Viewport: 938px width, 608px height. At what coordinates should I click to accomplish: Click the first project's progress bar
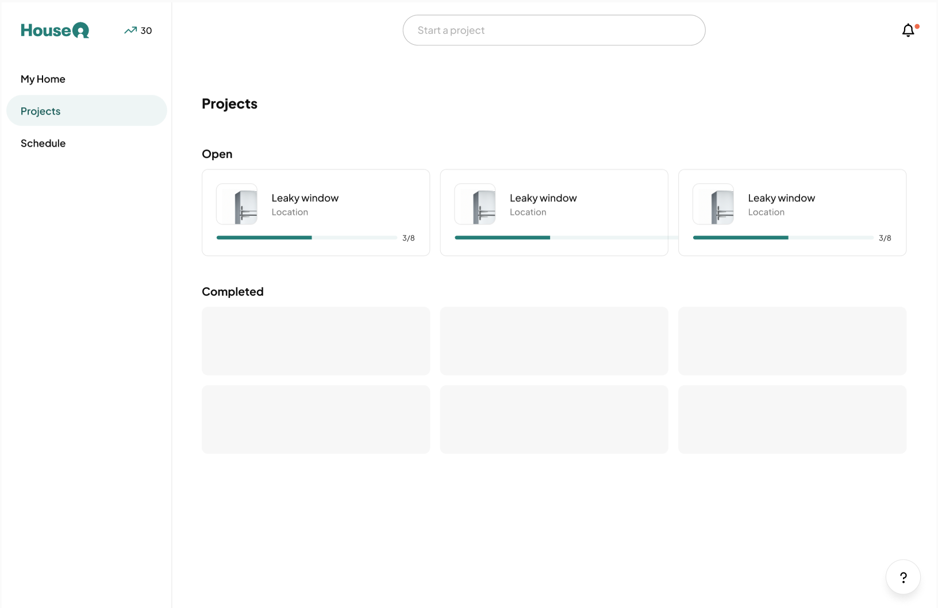(x=306, y=238)
